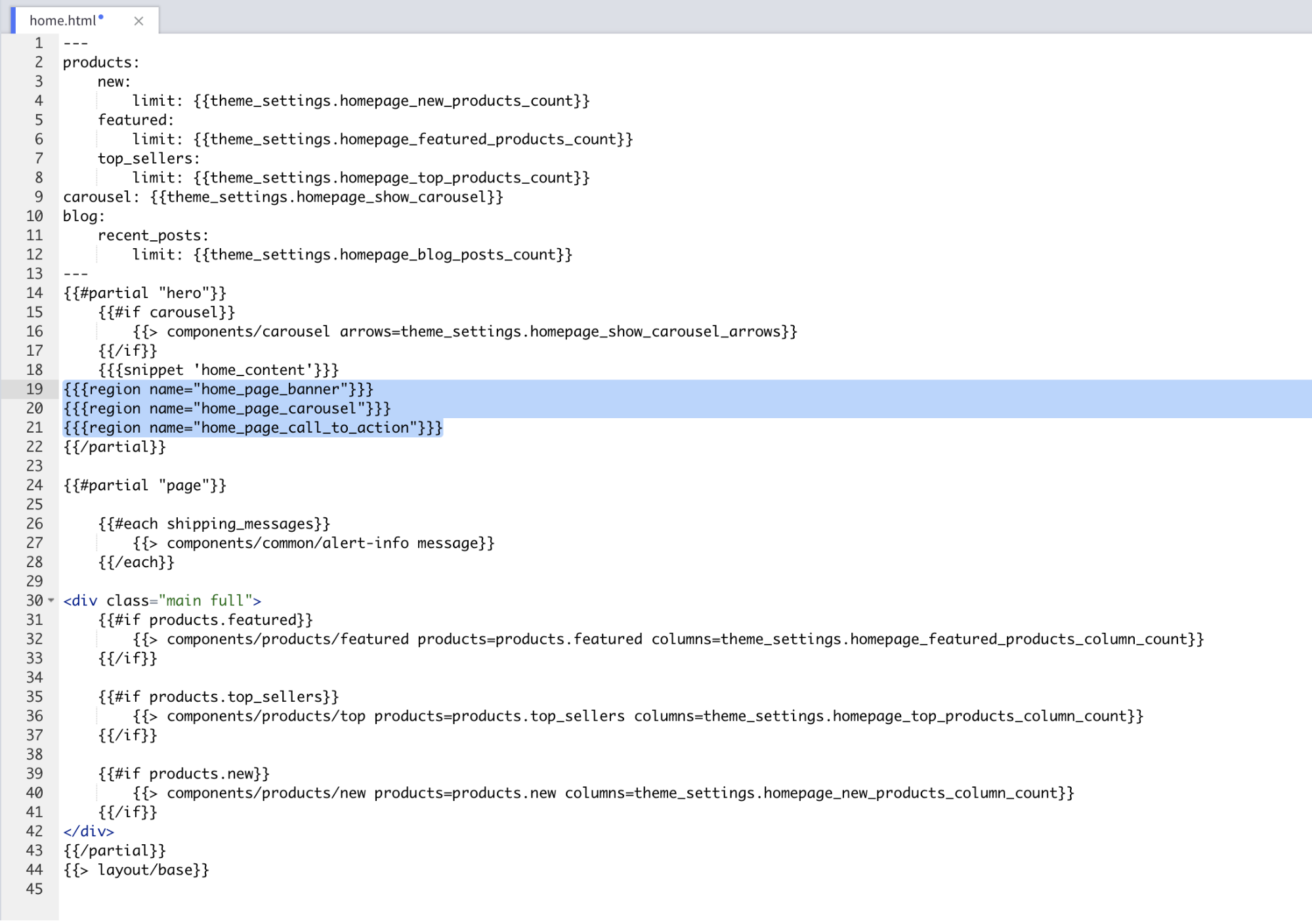Click the 'home_page_call_to_action' region line
The height and width of the screenshot is (921, 1312).
coord(253,428)
